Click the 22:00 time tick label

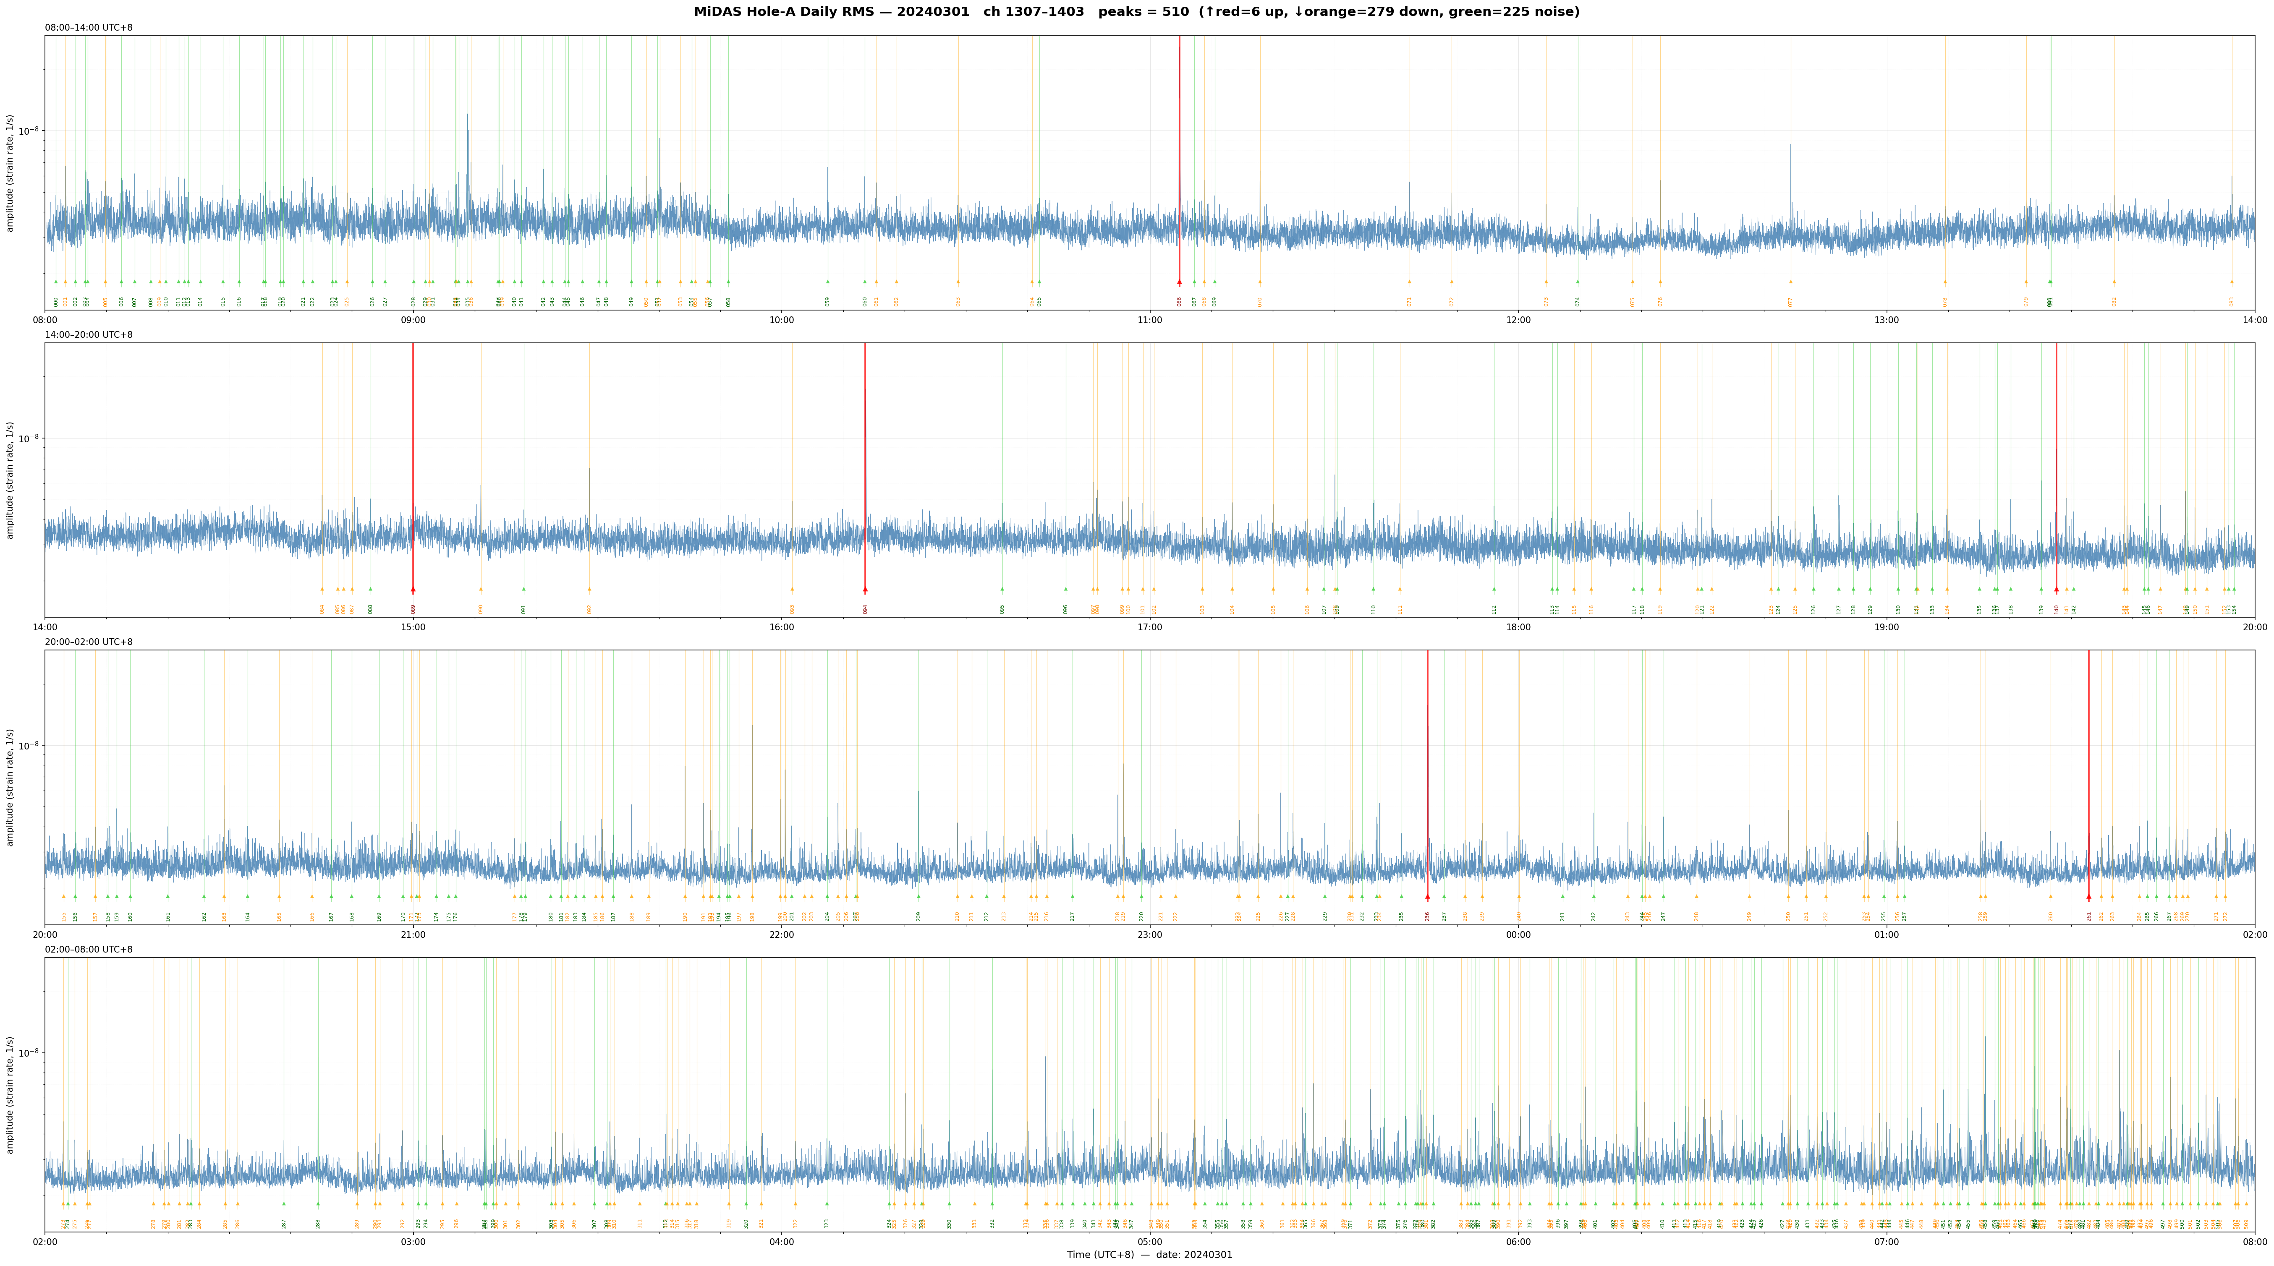tap(781, 934)
